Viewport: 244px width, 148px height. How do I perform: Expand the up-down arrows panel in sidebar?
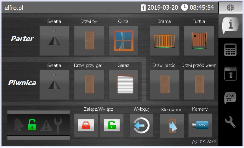tap(231, 74)
